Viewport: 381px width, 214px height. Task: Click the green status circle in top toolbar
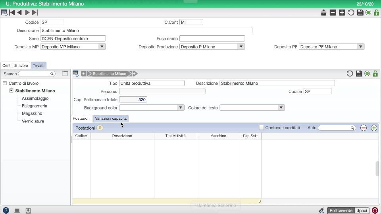point(368,13)
